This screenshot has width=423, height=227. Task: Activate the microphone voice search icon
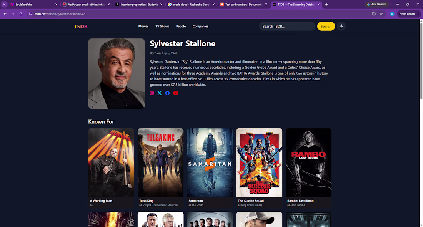click(341, 26)
